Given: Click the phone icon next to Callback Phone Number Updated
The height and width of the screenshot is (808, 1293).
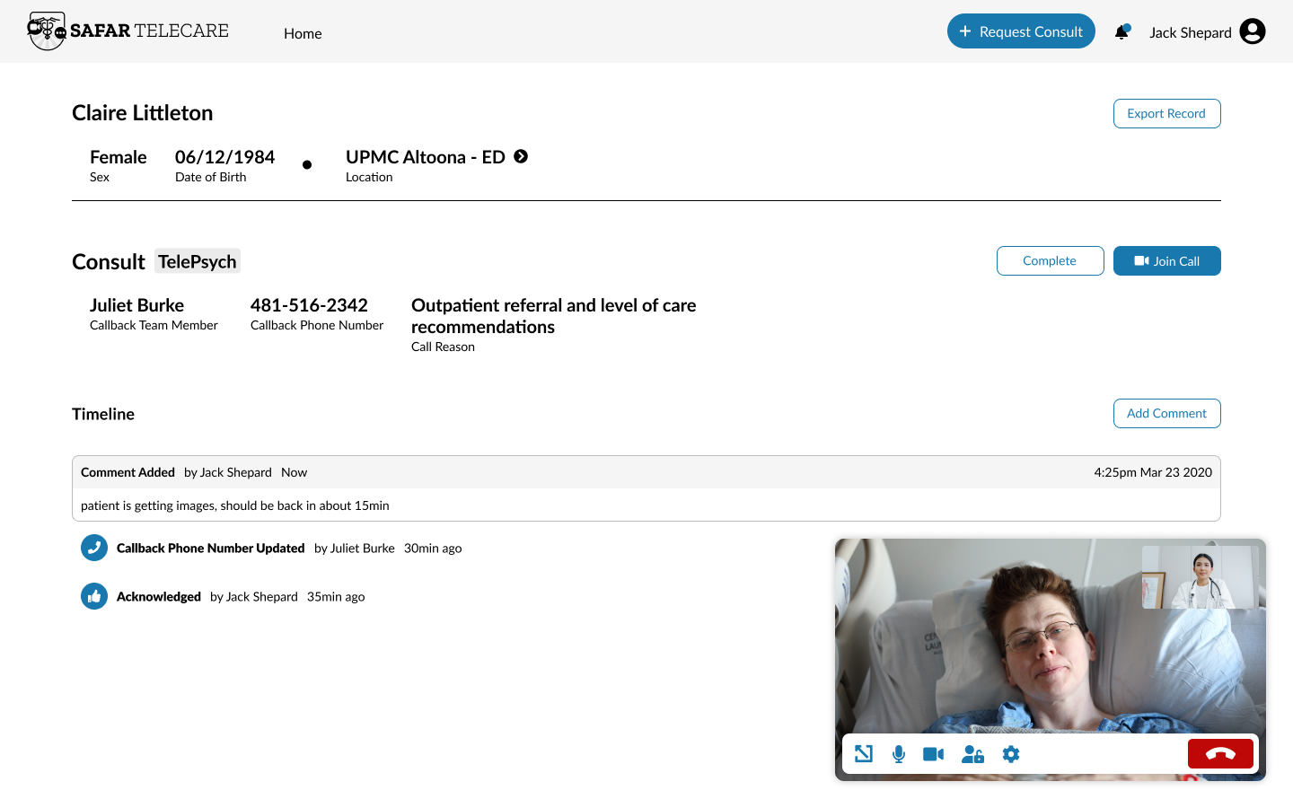Looking at the screenshot, I should coord(93,548).
